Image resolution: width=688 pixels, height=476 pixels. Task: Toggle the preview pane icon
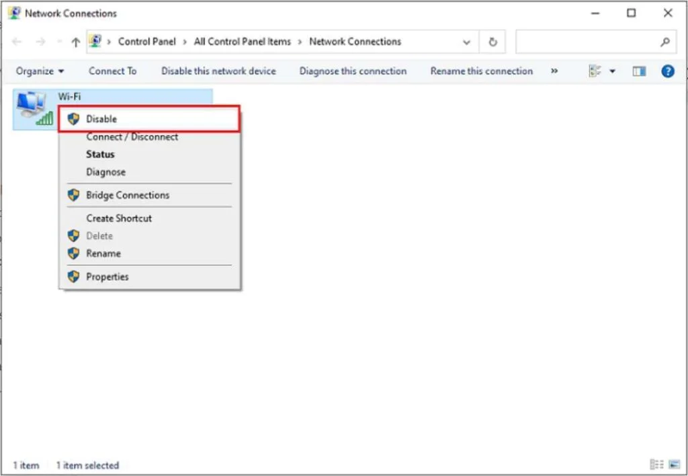coord(639,71)
